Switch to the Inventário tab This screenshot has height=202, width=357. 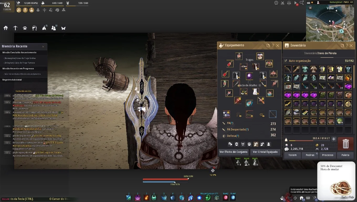point(311,53)
